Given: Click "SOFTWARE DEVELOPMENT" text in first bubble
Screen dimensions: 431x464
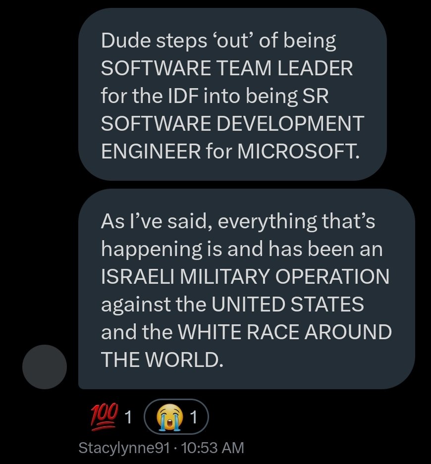Looking at the screenshot, I should click(232, 124).
